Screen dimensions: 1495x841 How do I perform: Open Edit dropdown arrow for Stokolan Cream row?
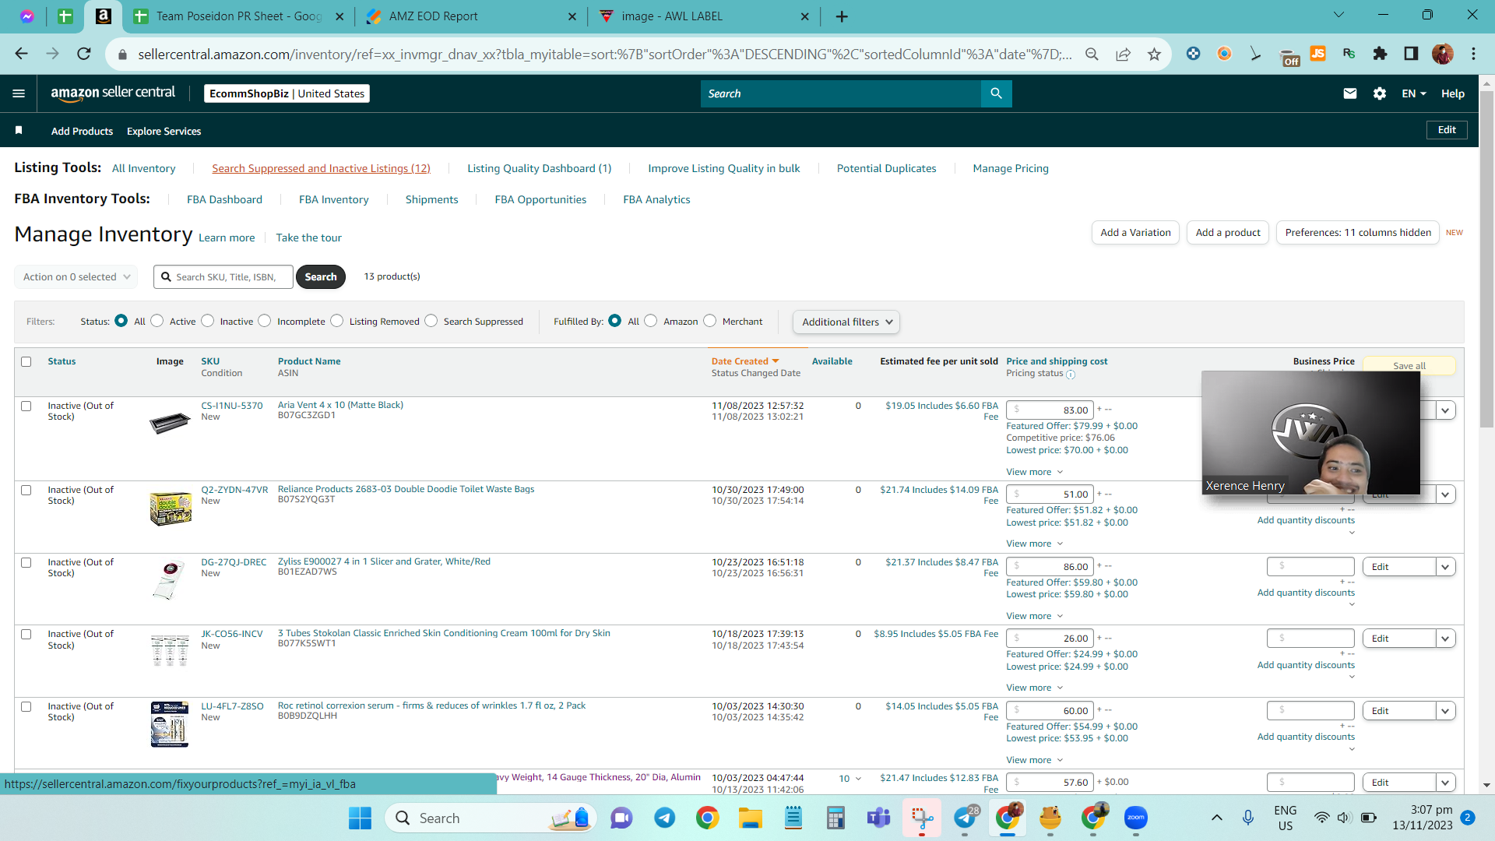1446,639
